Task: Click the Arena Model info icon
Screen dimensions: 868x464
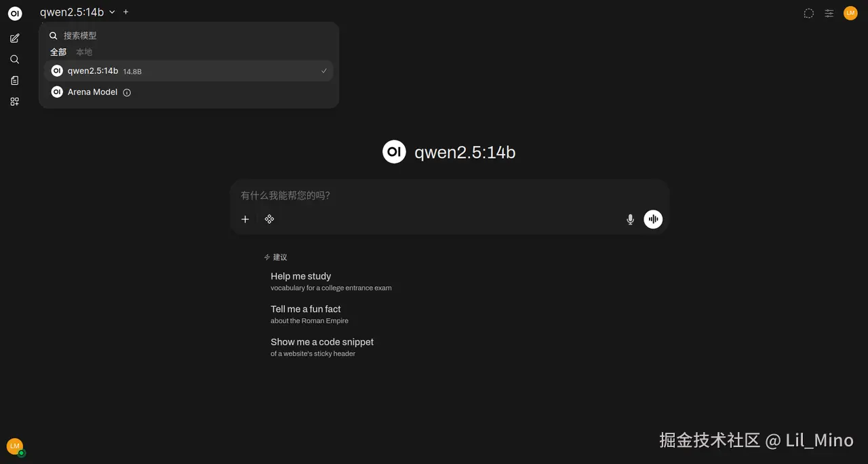Action: pyautogui.click(x=127, y=92)
